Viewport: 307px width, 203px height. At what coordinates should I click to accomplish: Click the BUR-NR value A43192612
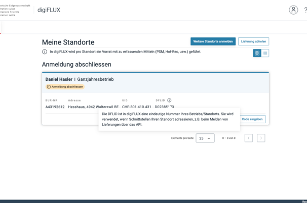[x=55, y=107]
